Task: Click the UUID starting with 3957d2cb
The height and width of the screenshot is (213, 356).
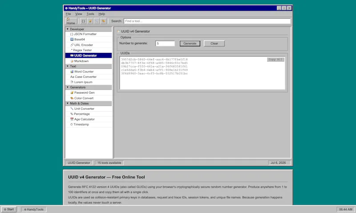Action: [154, 60]
